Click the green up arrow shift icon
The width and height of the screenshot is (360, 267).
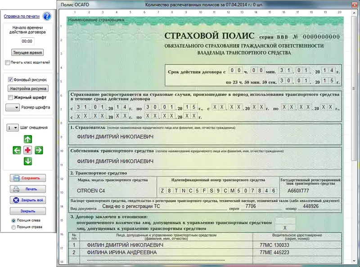click(x=27, y=139)
